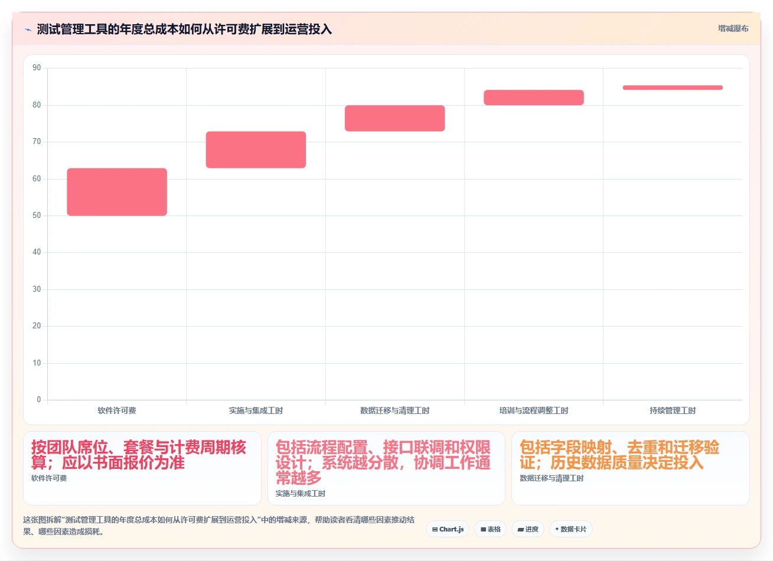773x561 pixels.
Task: Click the 数据迁移与清理工时 caption under third card
Action: point(552,478)
